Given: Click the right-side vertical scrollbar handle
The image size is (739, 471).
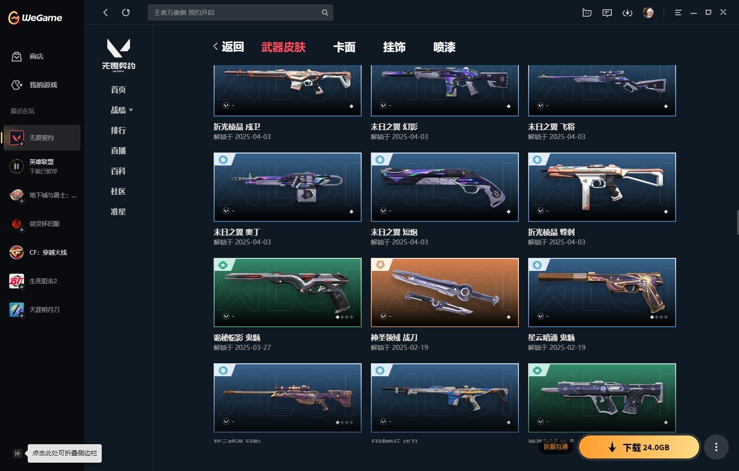Looking at the screenshot, I should coord(737,222).
